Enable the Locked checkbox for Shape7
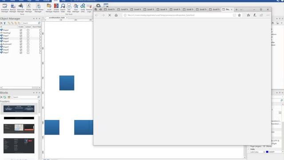The width and height of the screenshot is (284, 160). [28, 52]
